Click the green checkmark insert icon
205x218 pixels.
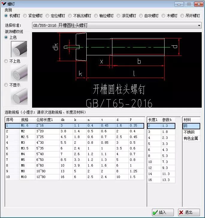(x=156, y=212)
